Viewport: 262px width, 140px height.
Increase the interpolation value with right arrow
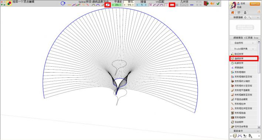146,5
